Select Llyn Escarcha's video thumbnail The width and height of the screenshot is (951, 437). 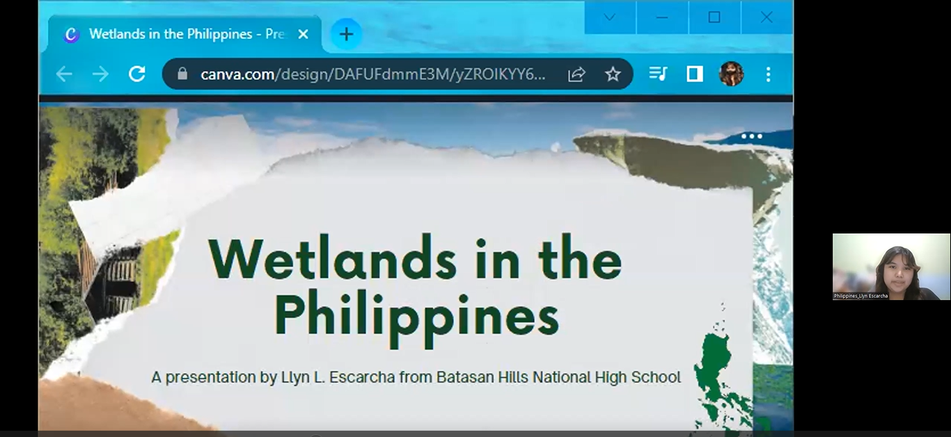pos(891,267)
